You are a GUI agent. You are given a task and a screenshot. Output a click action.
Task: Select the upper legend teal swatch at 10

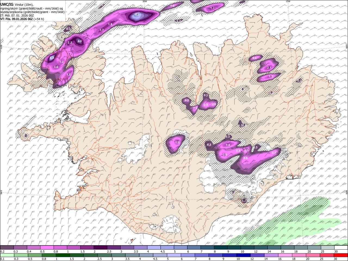point(247,248)
